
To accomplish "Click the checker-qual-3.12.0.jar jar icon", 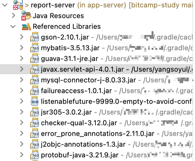I will click(35, 123).
